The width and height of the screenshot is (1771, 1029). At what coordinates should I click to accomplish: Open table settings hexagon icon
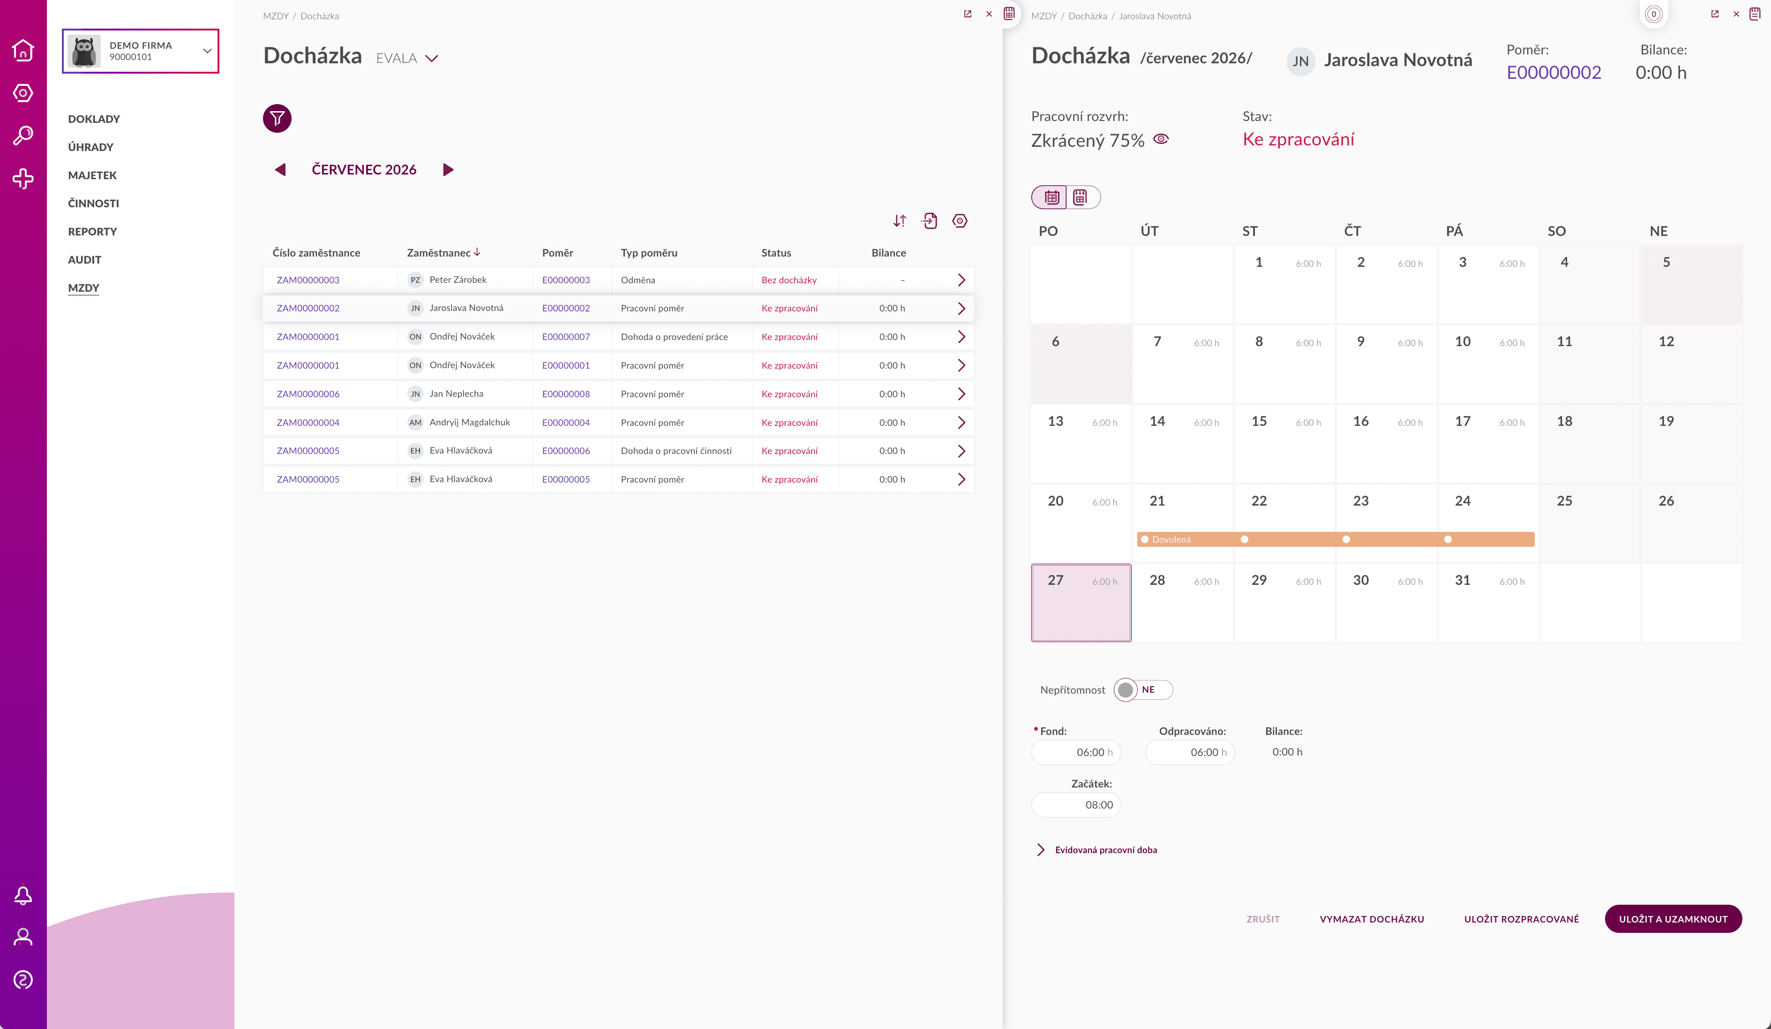pos(960,221)
